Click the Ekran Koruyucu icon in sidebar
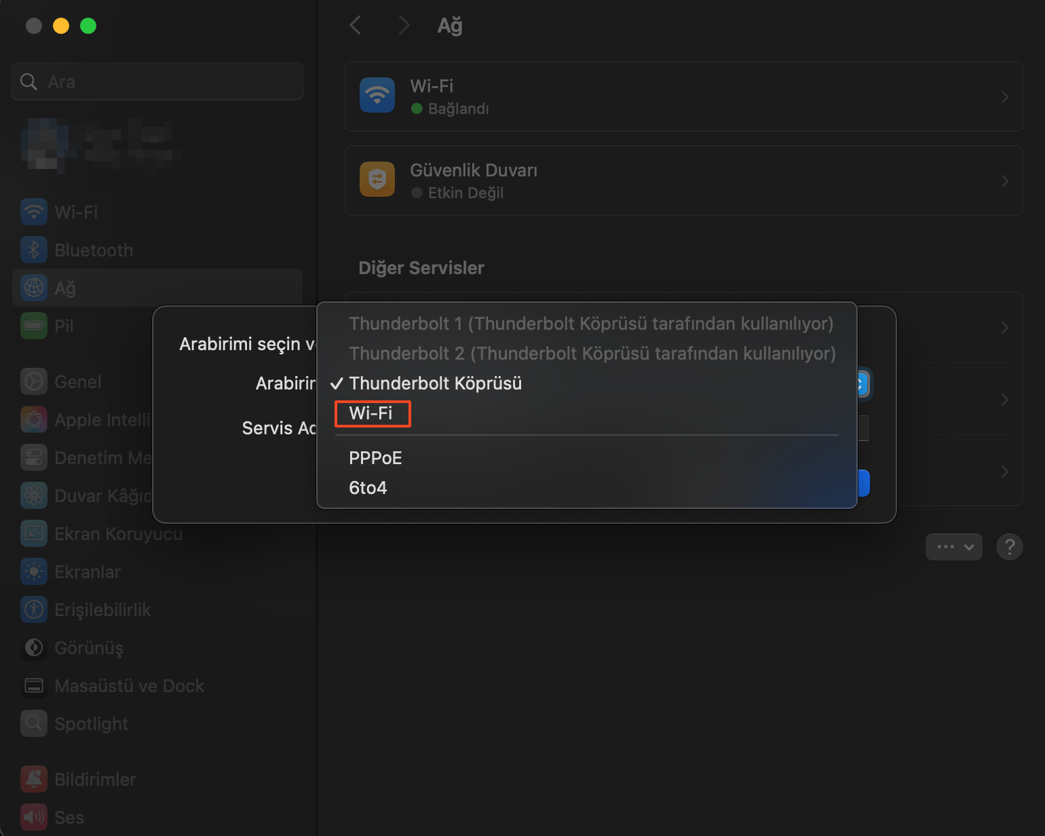 click(34, 533)
